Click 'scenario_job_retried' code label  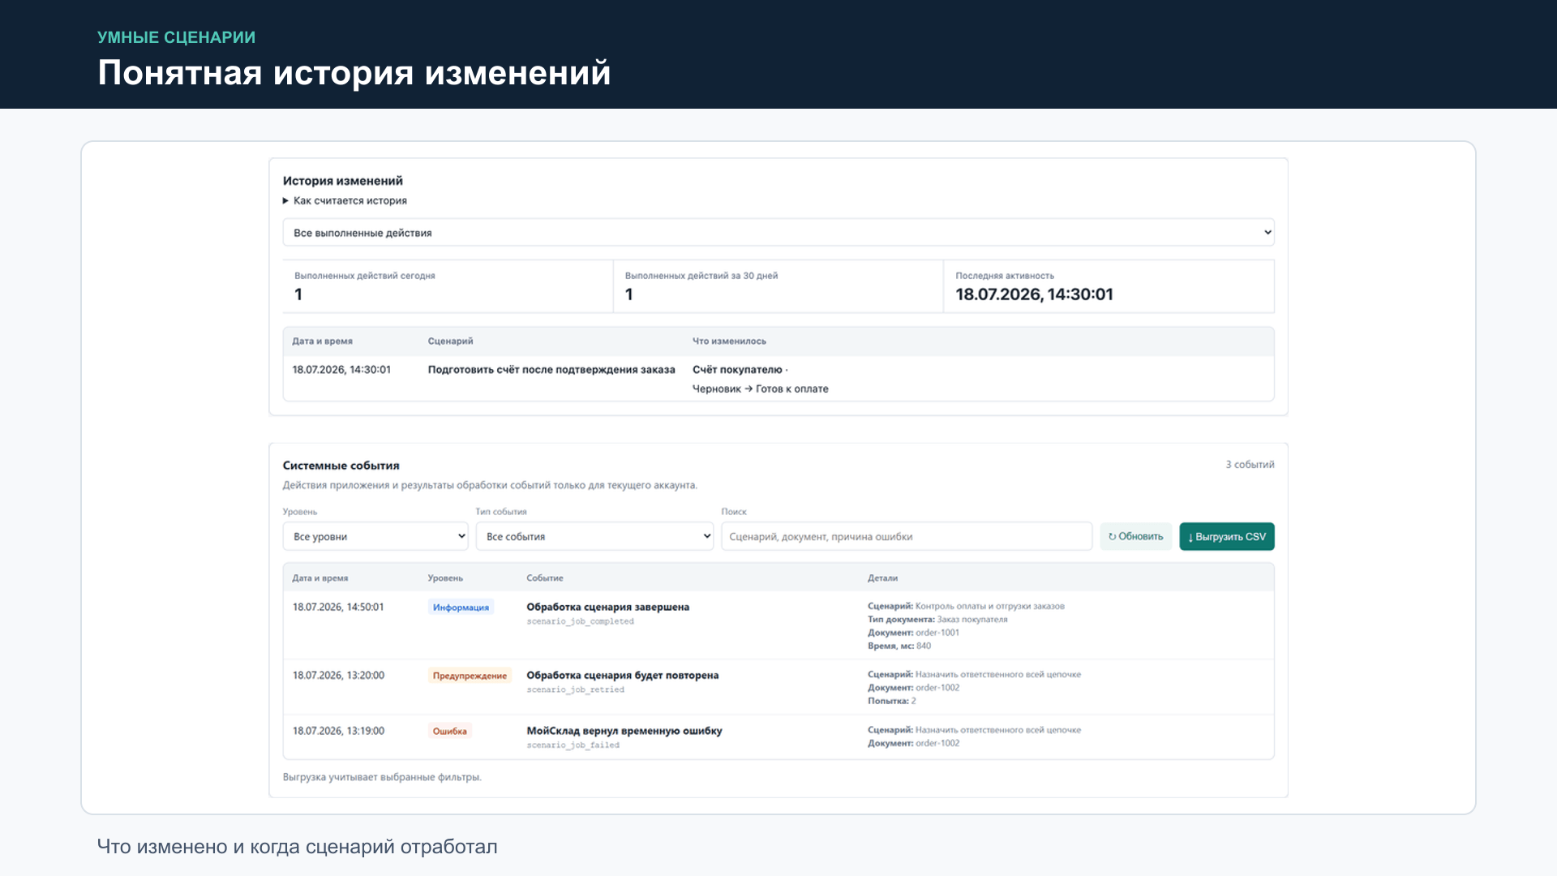click(x=575, y=689)
